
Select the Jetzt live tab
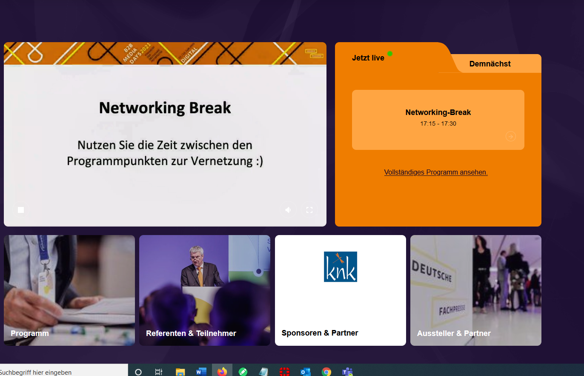(x=368, y=58)
